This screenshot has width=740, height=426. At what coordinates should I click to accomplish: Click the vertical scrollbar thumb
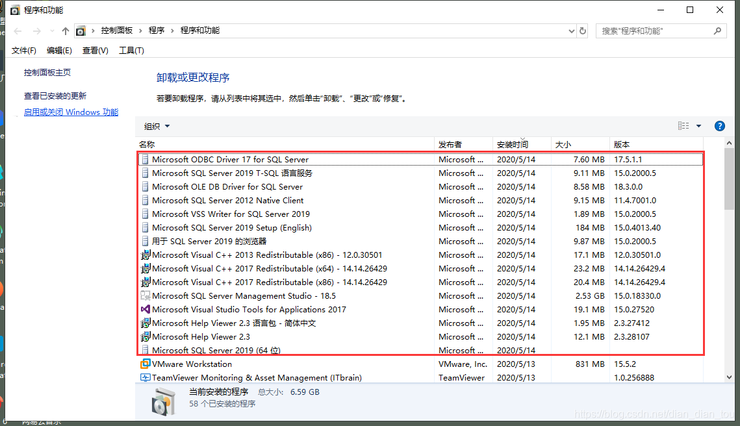729,179
